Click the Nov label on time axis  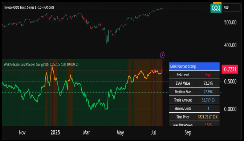22,132
